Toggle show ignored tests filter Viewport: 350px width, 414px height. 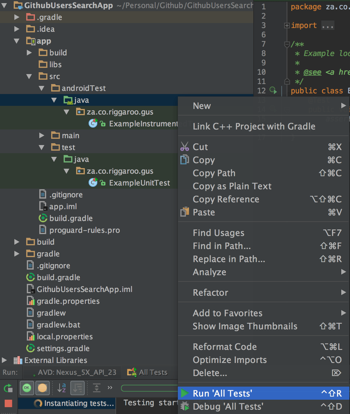[x=43, y=388]
